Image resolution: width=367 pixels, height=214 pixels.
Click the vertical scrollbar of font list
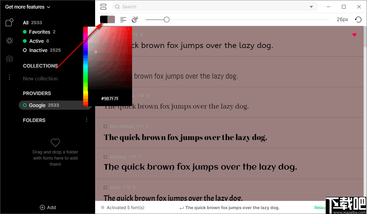(x=365, y=37)
